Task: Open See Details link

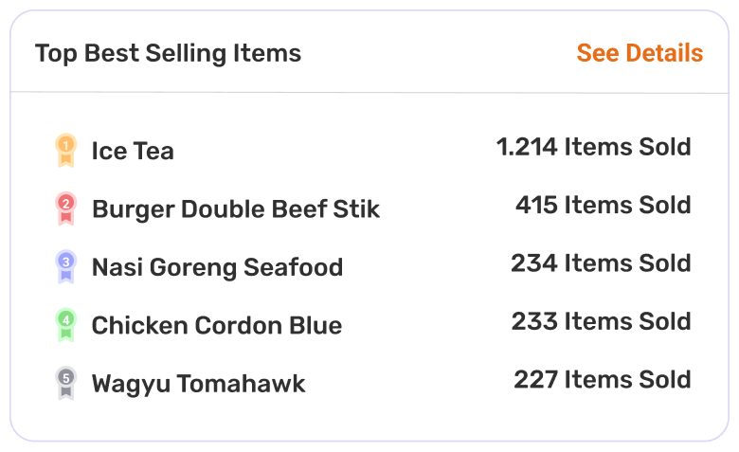Action: [x=640, y=53]
